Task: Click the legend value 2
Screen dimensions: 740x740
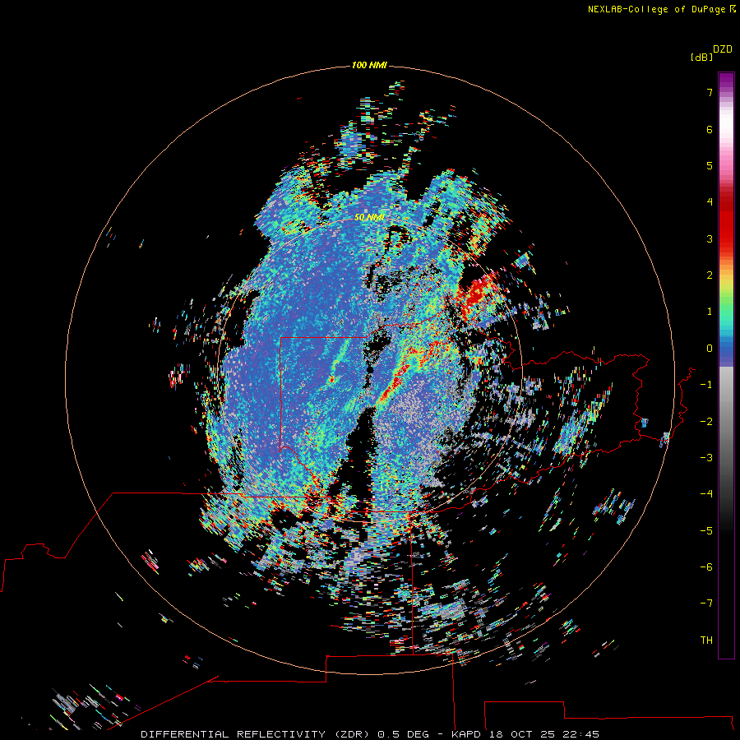Action: point(710,275)
